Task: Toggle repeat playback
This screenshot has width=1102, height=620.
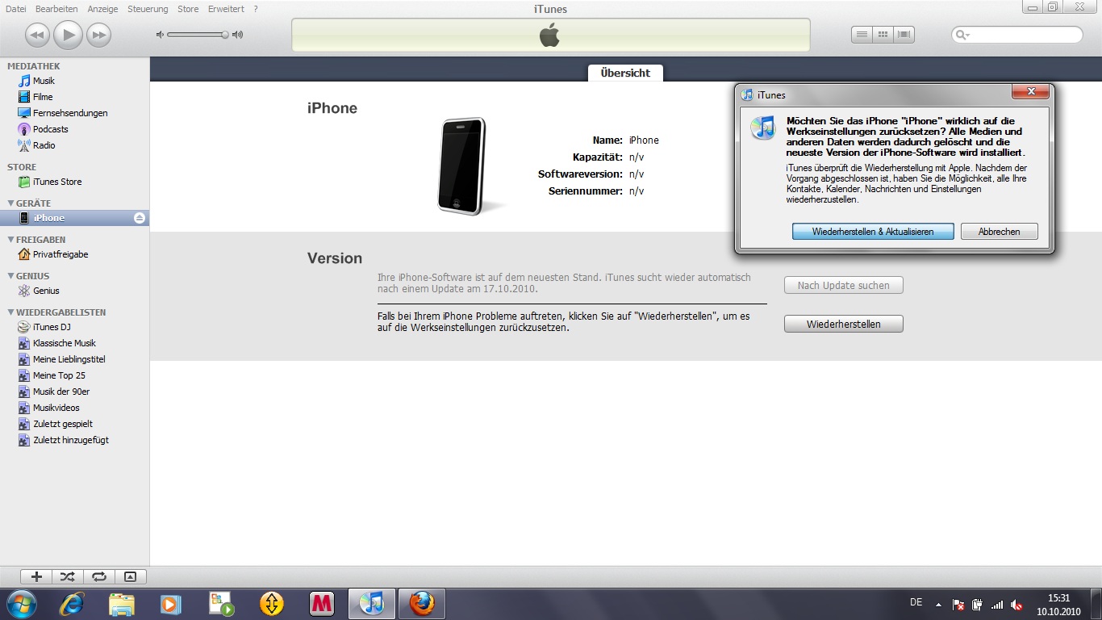Action: pos(99,576)
